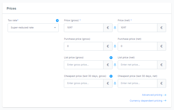The image size is (174, 110).
Task: Click the euro symbol beside Price (gross)
Action: [108, 28]
